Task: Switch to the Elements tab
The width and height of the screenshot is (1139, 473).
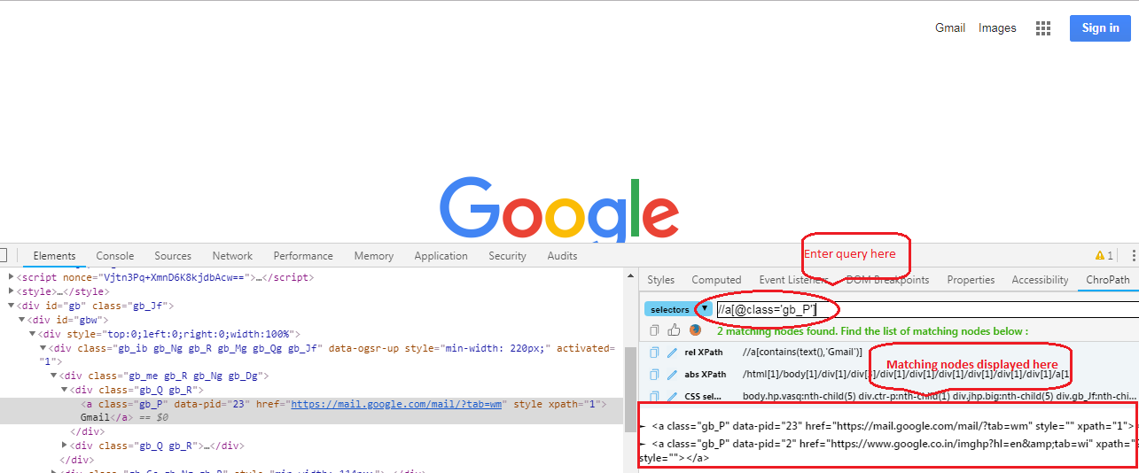Action: [x=55, y=256]
